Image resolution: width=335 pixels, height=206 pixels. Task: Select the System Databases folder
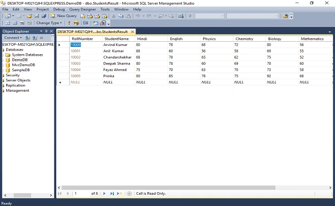point(27,55)
